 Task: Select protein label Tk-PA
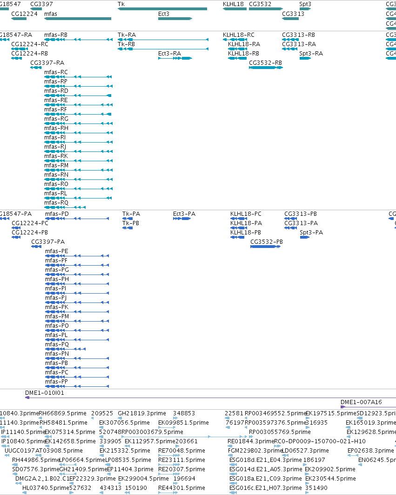[x=131, y=214]
